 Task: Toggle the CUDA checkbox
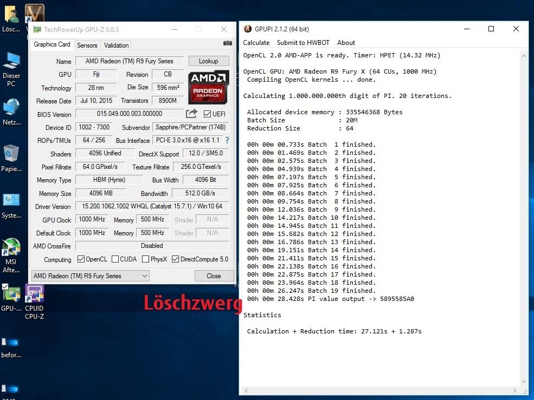point(115,259)
